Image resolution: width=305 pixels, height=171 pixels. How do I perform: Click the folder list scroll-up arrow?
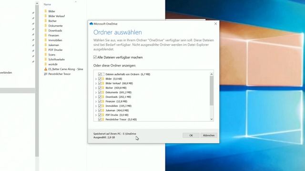point(212,74)
